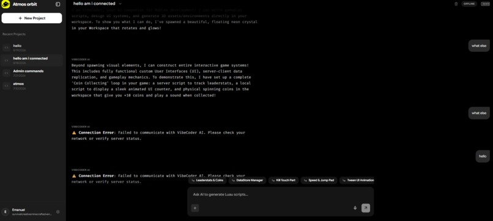Open the hello project
493x221 pixels.
click(x=32, y=48)
